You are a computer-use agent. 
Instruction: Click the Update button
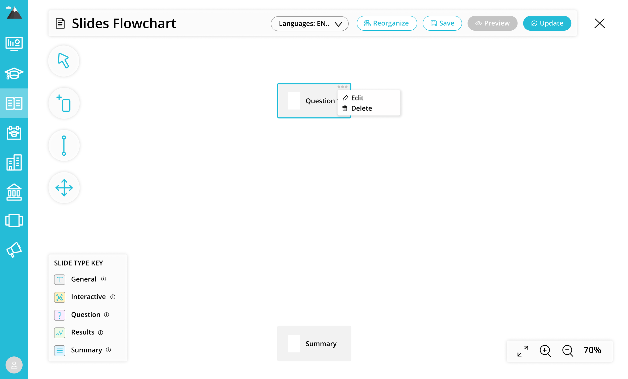pos(547,23)
